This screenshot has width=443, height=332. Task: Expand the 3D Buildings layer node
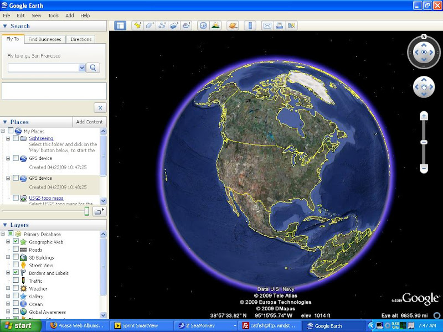tap(8, 257)
